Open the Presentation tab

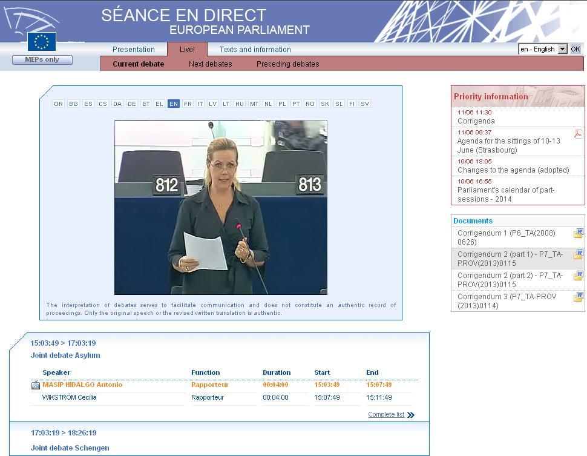point(134,50)
